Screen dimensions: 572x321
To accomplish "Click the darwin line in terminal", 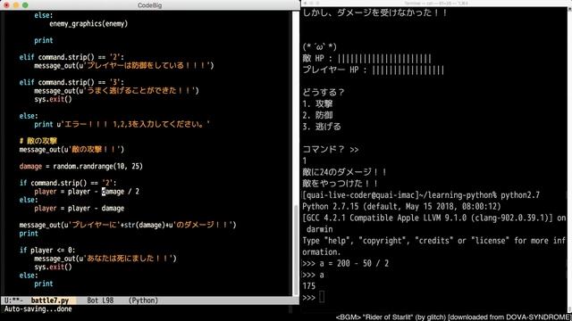I will coord(319,229).
